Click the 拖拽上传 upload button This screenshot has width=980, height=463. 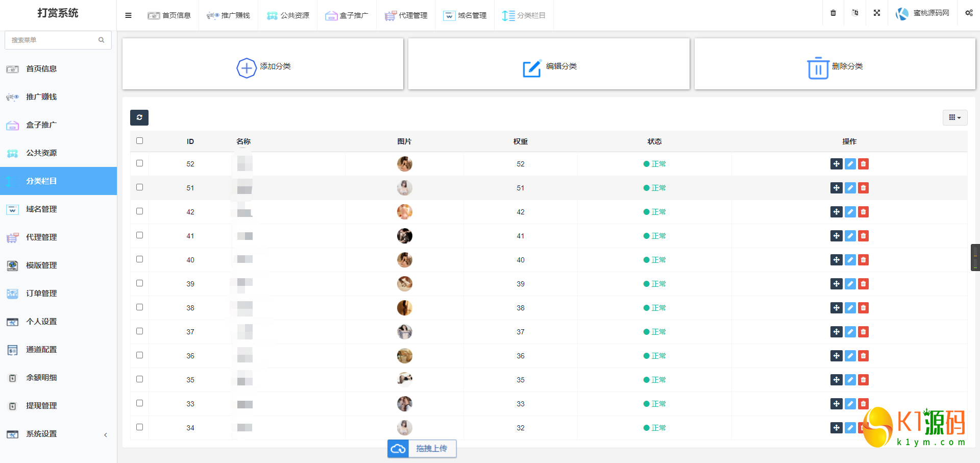click(x=422, y=449)
